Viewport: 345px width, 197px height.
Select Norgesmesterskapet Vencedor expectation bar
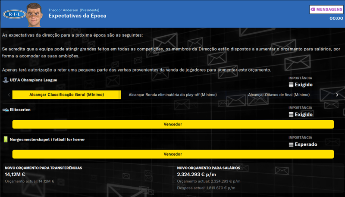pyautogui.click(x=173, y=154)
